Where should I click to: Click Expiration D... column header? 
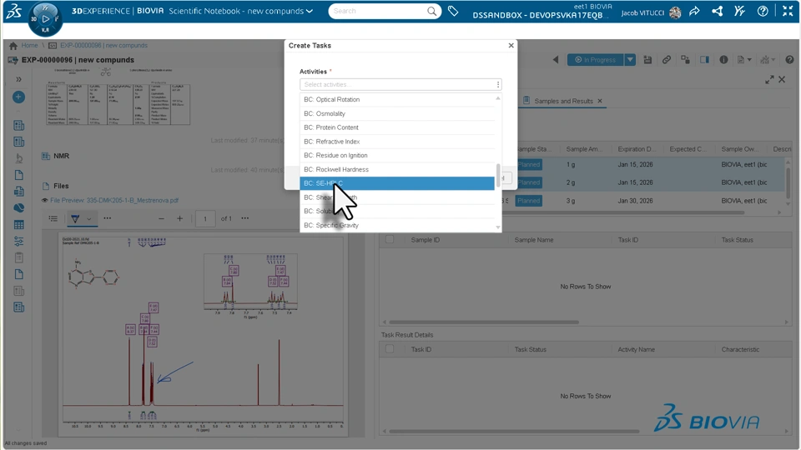point(636,149)
